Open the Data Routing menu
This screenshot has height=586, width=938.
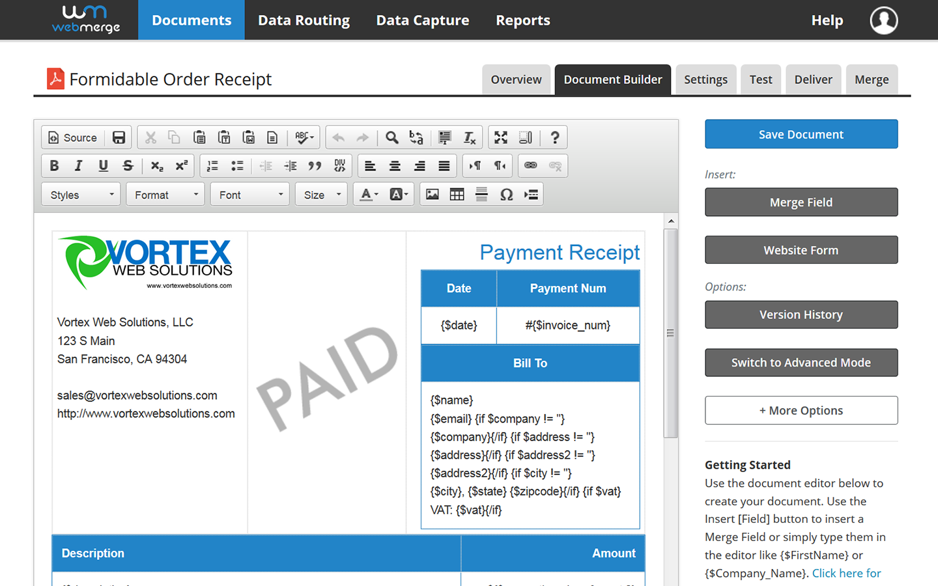(x=304, y=20)
